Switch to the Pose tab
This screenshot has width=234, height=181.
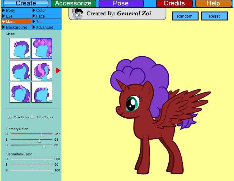tap(121, 3)
